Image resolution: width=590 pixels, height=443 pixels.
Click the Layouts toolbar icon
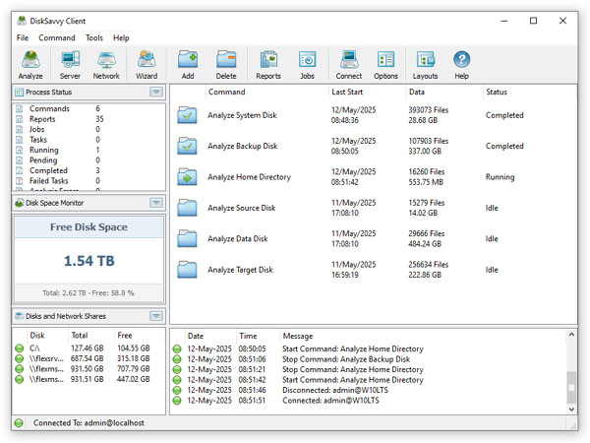[x=425, y=64]
